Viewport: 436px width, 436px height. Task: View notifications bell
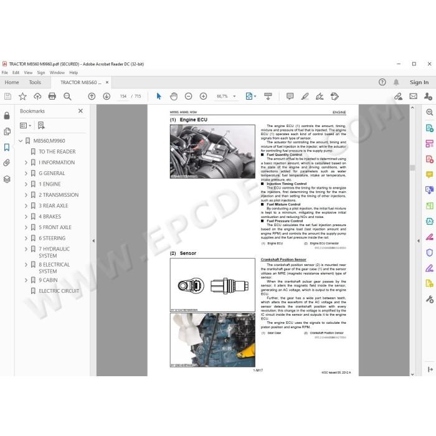click(x=396, y=82)
